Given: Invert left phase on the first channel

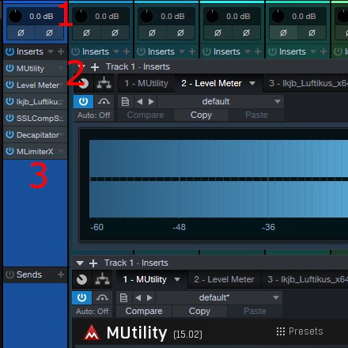Looking at the screenshot, I should click(21, 32).
